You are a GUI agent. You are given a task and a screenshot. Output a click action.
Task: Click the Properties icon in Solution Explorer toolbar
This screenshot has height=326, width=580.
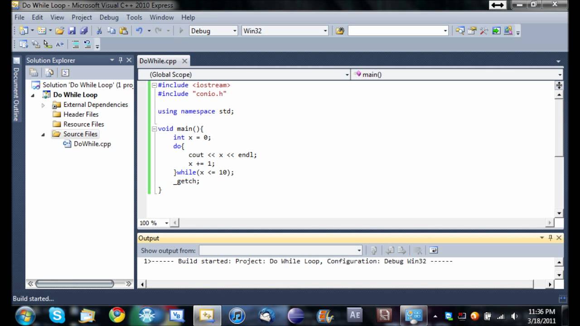coord(34,72)
